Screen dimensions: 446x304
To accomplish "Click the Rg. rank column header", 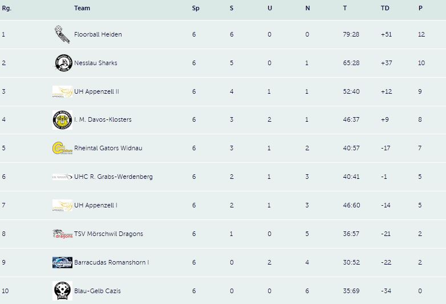I will [6, 8].
